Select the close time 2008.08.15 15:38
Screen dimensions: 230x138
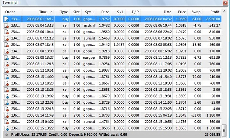click(x=158, y=128)
